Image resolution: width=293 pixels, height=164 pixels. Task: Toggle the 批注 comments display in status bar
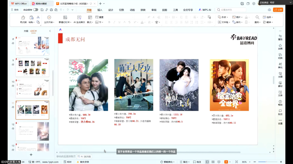click(x=197, y=162)
